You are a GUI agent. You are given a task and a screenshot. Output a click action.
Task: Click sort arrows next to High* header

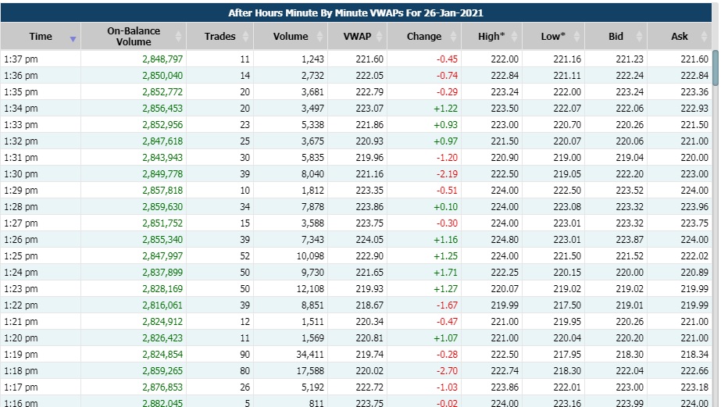tap(515, 37)
